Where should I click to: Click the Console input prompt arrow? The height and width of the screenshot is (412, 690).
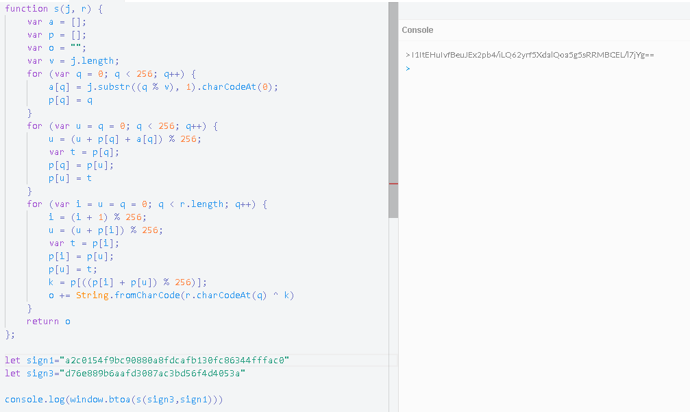(x=408, y=68)
